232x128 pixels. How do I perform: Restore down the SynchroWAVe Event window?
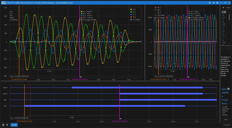coord(225,3)
